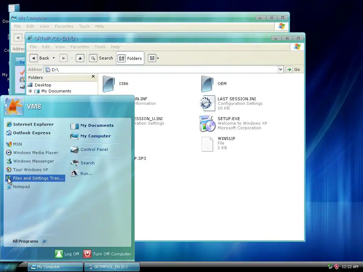
Task: Click the SETUP.EXE file name
Action: pos(229,119)
